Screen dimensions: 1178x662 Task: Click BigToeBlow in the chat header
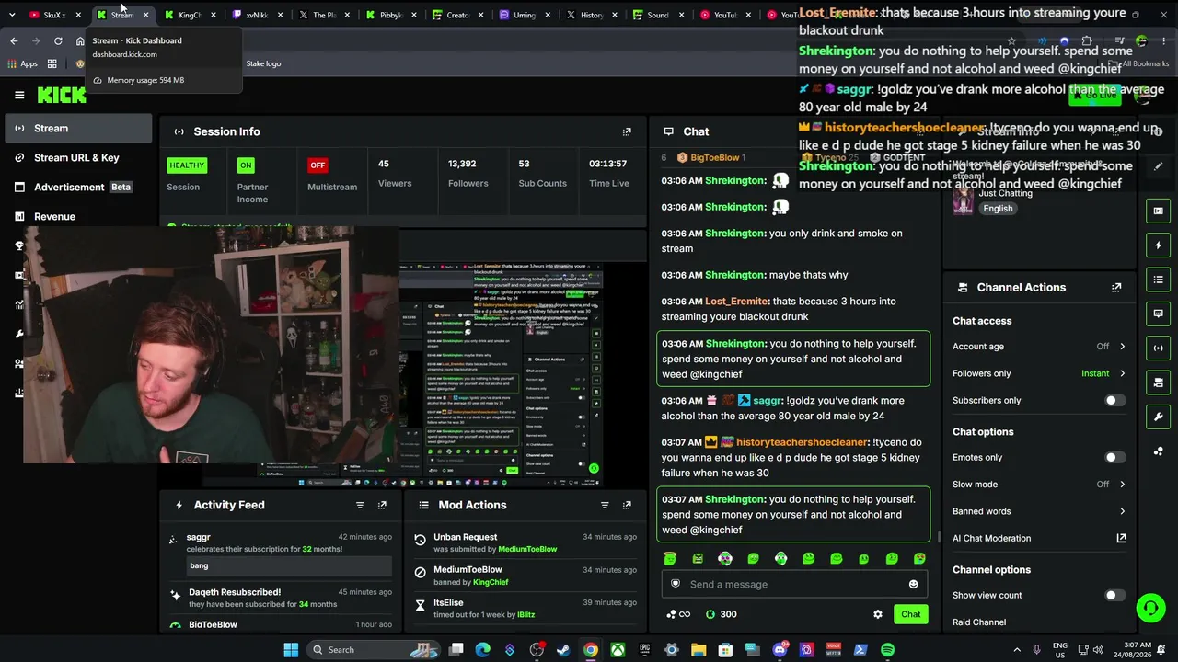click(x=714, y=157)
